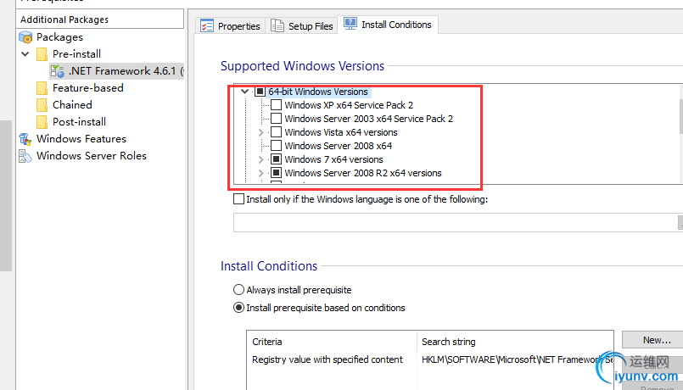The height and width of the screenshot is (390, 683).
Task: Enable install only for Windows language option
Action: pyautogui.click(x=238, y=199)
